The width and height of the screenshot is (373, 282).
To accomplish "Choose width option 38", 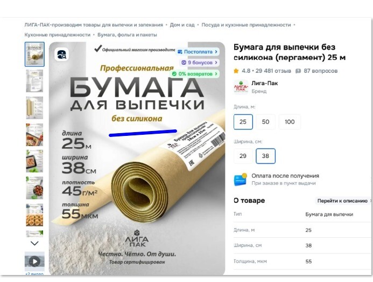I will 265,156.
